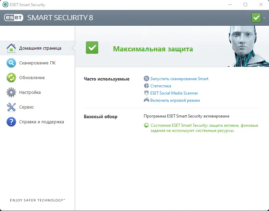Viewport: 269px width, 211px height.
Task: Click the large green protection checkmark
Action: coord(92,48)
